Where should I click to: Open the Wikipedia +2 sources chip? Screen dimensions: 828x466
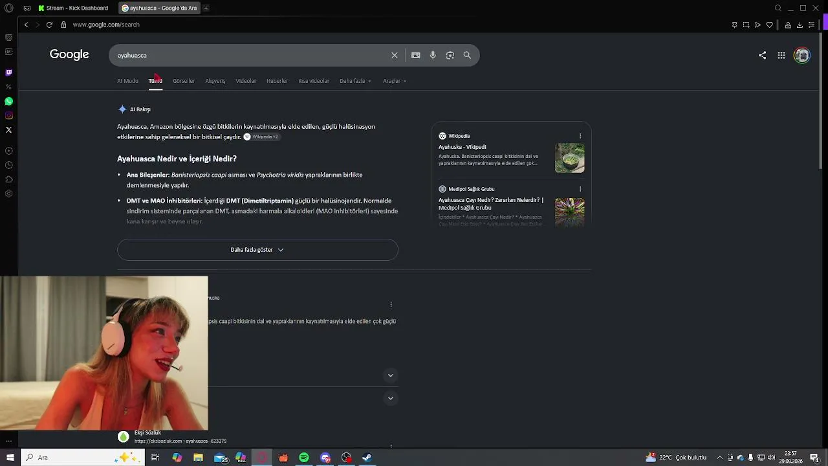(261, 137)
